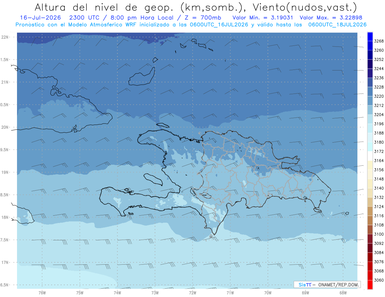Click the '3220' color scale value
Screen dimensions: 385x297
(379, 96)
